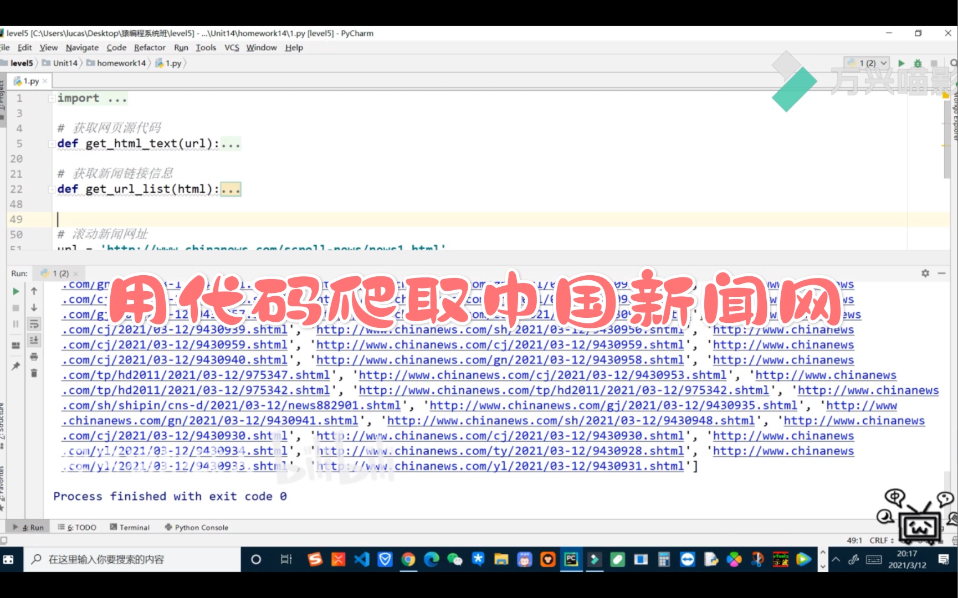
Task: Toggle Soft-Wrap in the console
Action: [34, 324]
